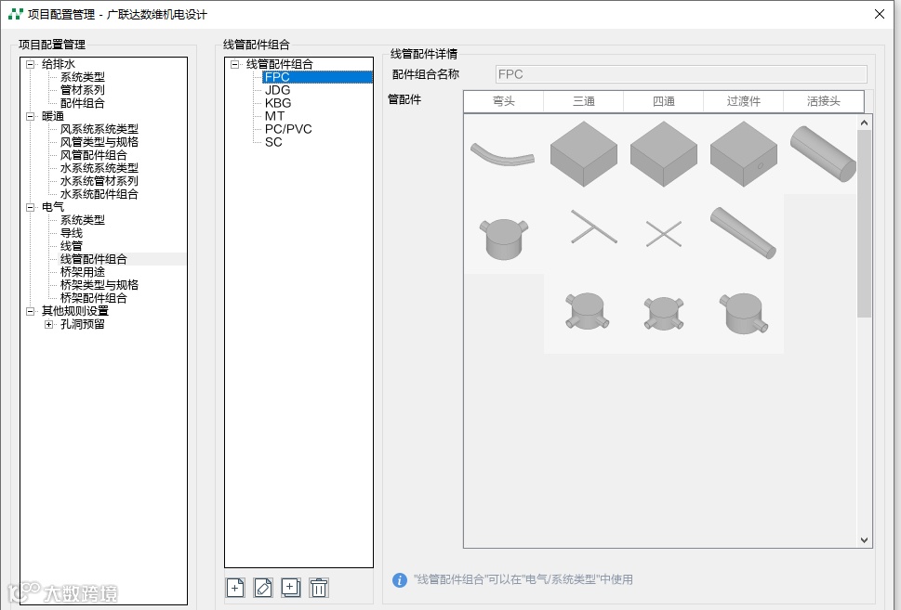Open 风管配件组合 item
Screen dimensions: 901x610
(94, 155)
